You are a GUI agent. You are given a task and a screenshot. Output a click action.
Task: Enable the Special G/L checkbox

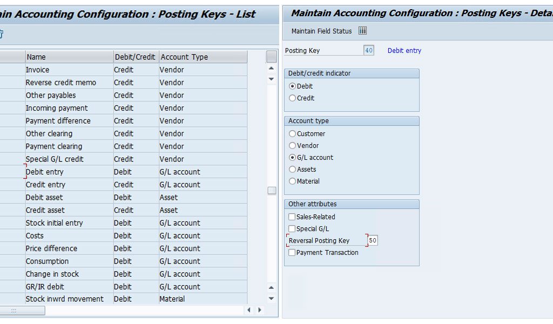(x=292, y=229)
